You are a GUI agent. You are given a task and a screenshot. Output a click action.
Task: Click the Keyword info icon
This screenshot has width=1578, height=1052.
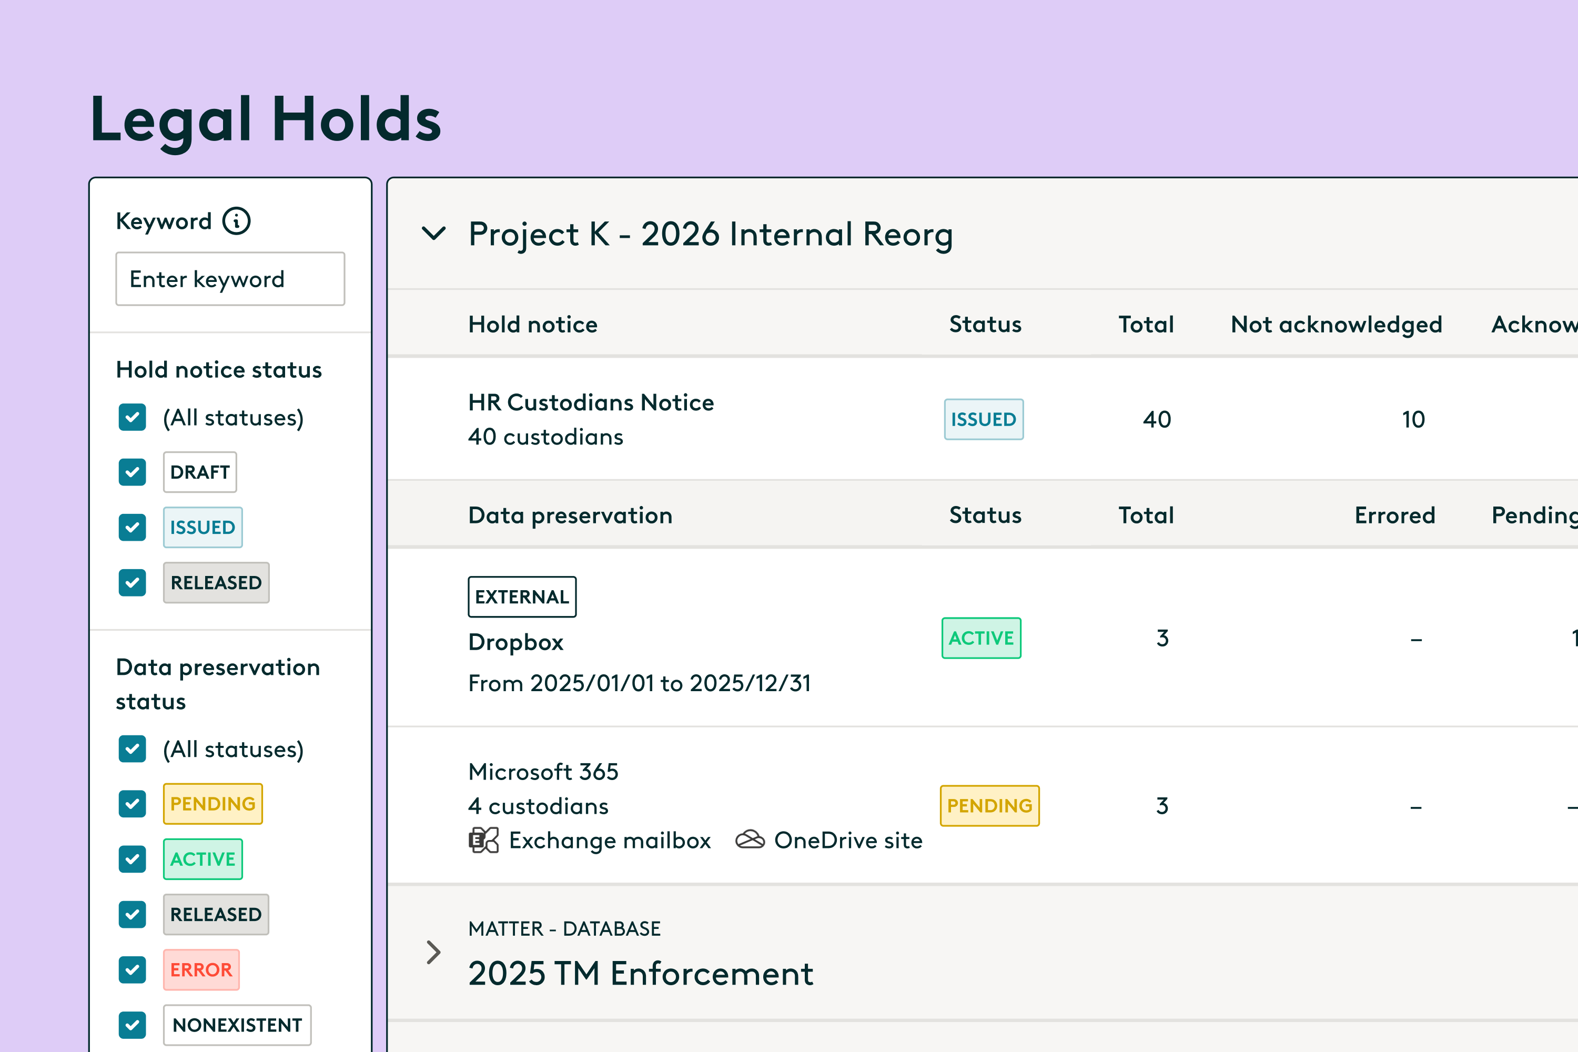(x=236, y=221)
